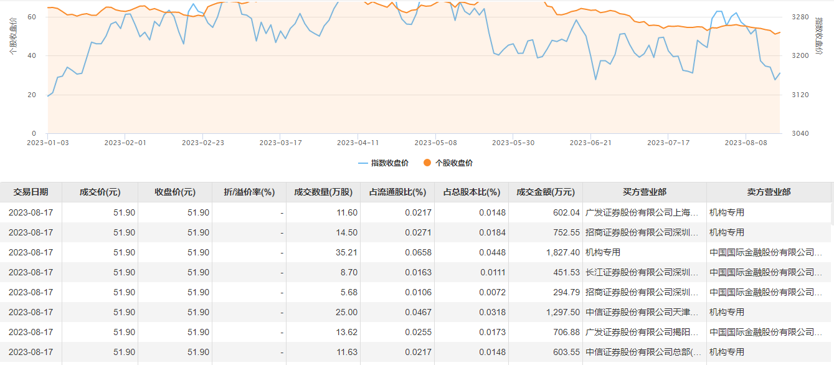Screen dimensions: 834x365
Task: Click the 占总股本比(%) column header
Action: pos(471,192)
